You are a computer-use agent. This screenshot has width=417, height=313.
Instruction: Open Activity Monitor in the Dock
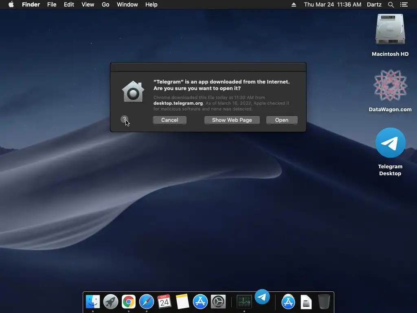tap(244, 302)
